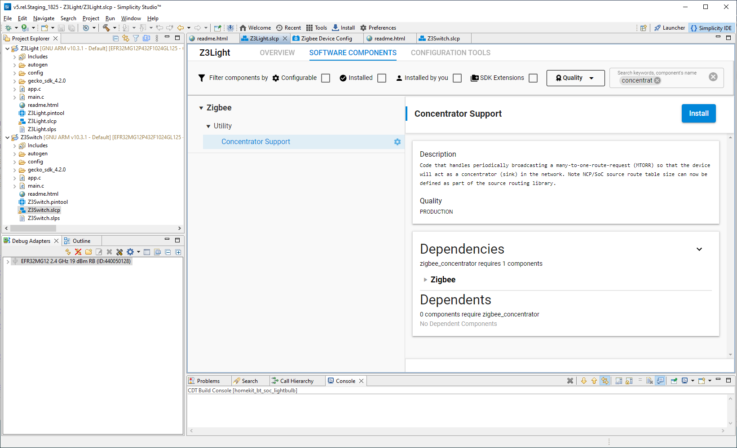Toggle the SDK Extensions checkbox
The width and height of the screenshot is (737, 448).
point(533,78)
